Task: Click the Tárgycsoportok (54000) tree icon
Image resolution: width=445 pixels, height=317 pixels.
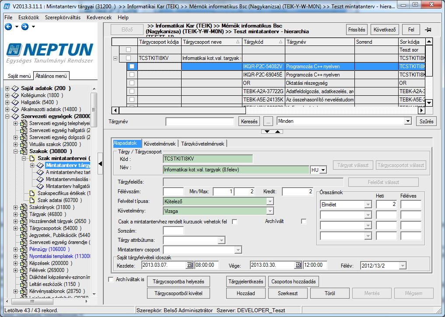Action: click(24, 228)
